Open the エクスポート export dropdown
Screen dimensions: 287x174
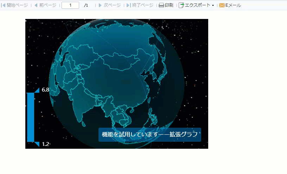click(x=196, y=5)
